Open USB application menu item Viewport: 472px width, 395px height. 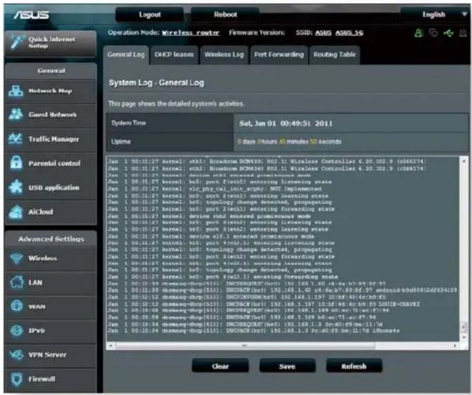click(x=51, y=187)
